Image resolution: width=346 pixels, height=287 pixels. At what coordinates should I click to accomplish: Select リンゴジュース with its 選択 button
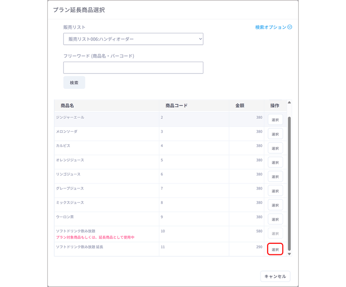[275, 177]
